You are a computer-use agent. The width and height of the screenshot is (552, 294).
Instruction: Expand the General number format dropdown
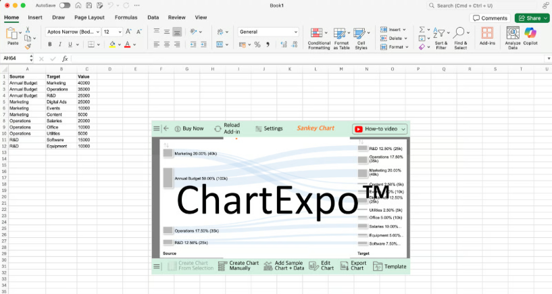click(x=295, y=32)
